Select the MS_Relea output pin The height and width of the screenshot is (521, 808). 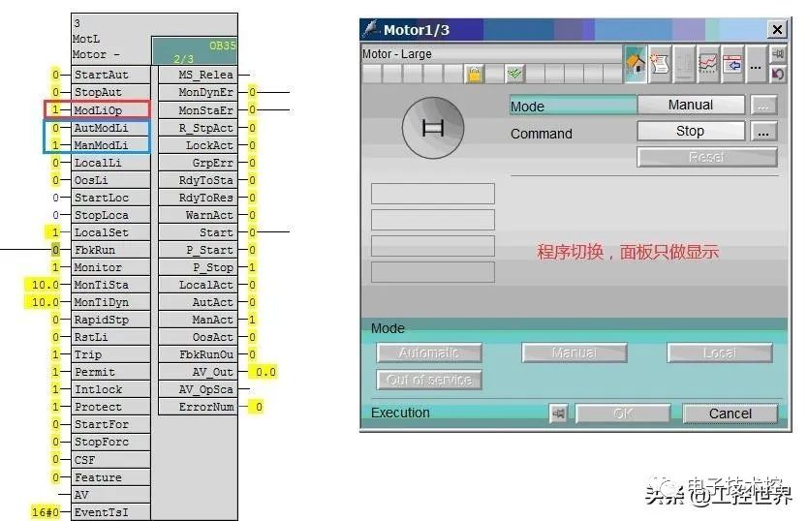[198, 75]
